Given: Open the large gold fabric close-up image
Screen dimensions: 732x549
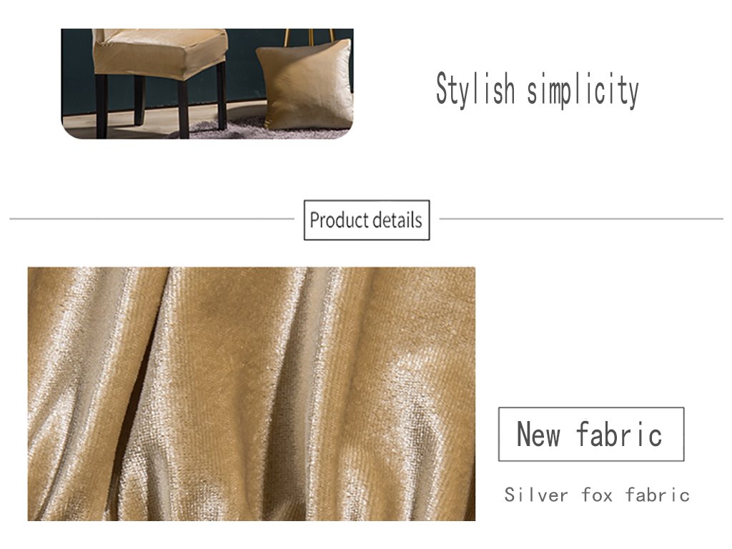Looking at the screenshot, I should coord(252,394).
